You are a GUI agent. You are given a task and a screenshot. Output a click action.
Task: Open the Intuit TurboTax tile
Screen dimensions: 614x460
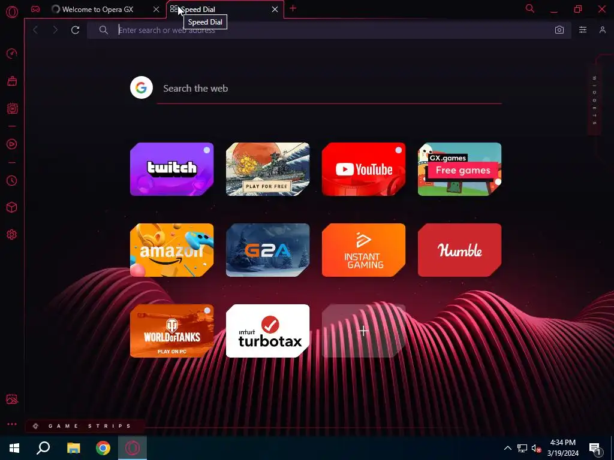[x=268, y=331]
